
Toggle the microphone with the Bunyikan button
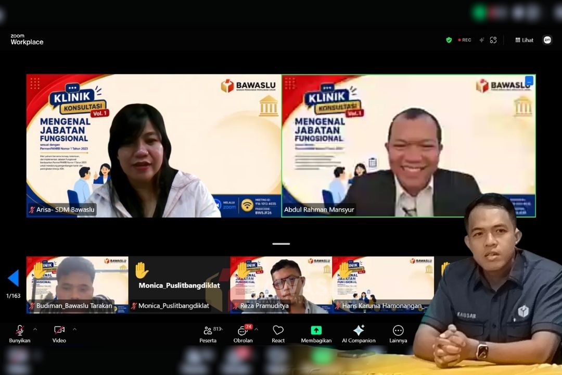click(x=20, y=334)
